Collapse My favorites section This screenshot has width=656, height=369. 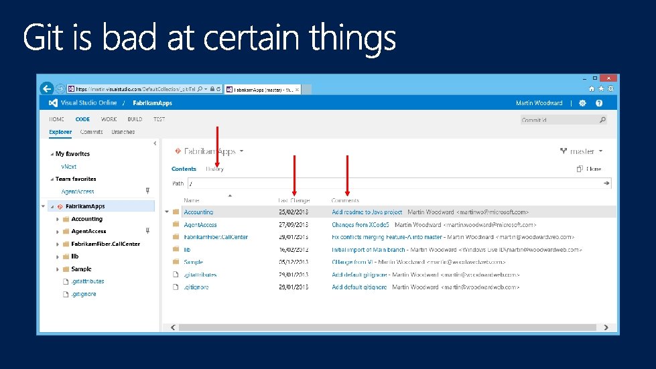pyautogui.click(x=52, y=154)
